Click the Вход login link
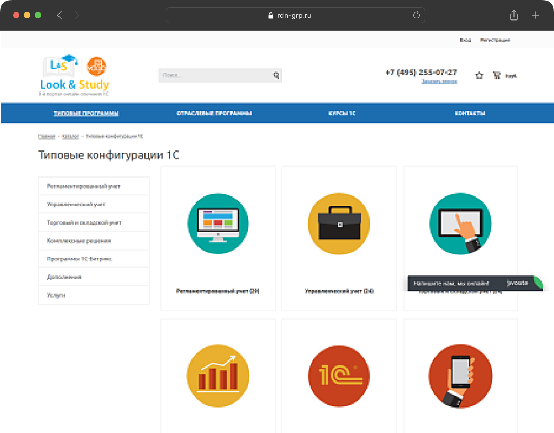The width and height of the screenshot is (554, 433). tap(465, 40)
